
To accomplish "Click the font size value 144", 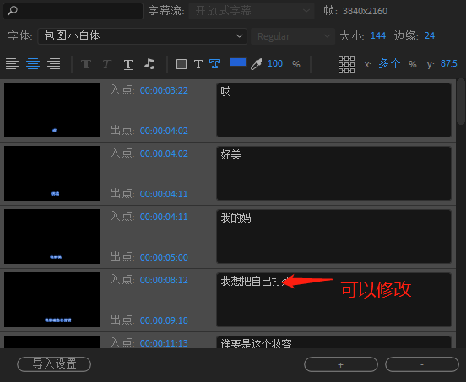I will (378, 36).
